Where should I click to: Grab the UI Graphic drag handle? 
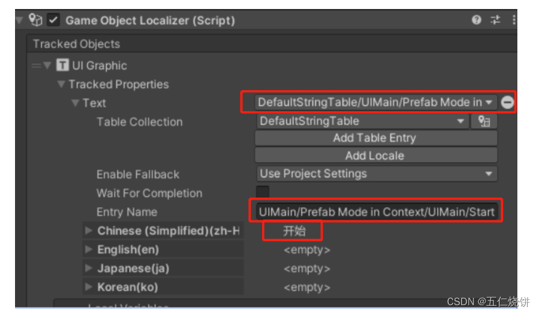click(36, 65)
